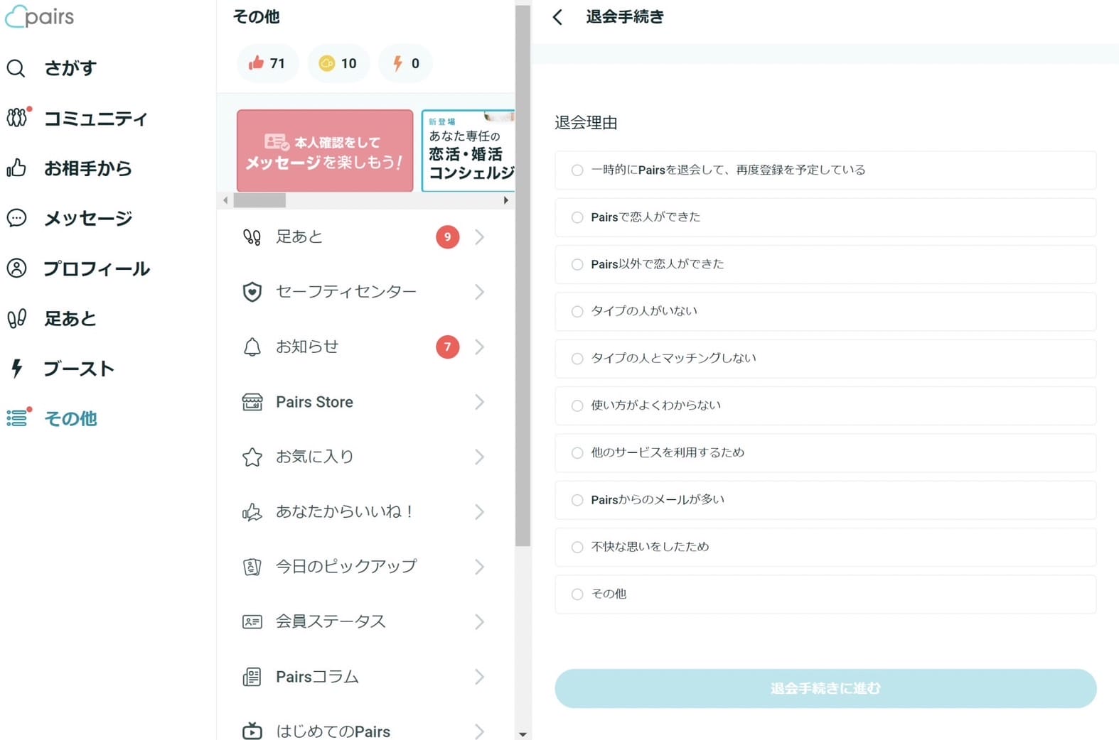Click the お気に入り star icon

pos(252,457)
